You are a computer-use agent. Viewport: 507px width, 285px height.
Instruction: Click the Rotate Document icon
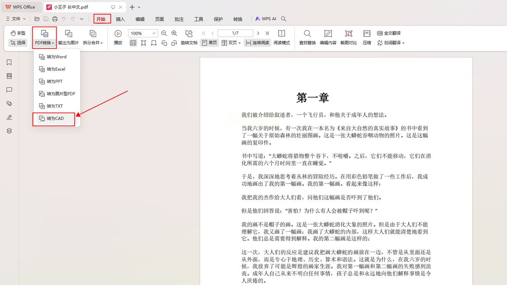[189, 34]
